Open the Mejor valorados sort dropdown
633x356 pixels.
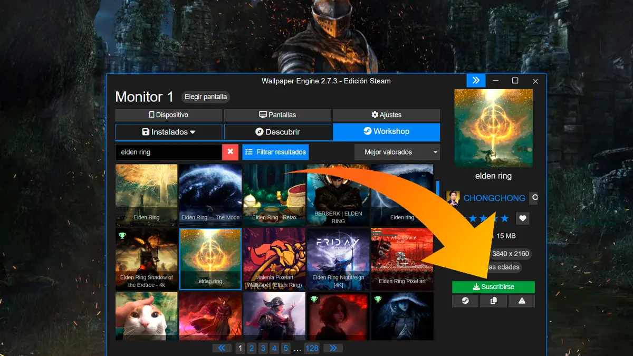pos(397,152)
